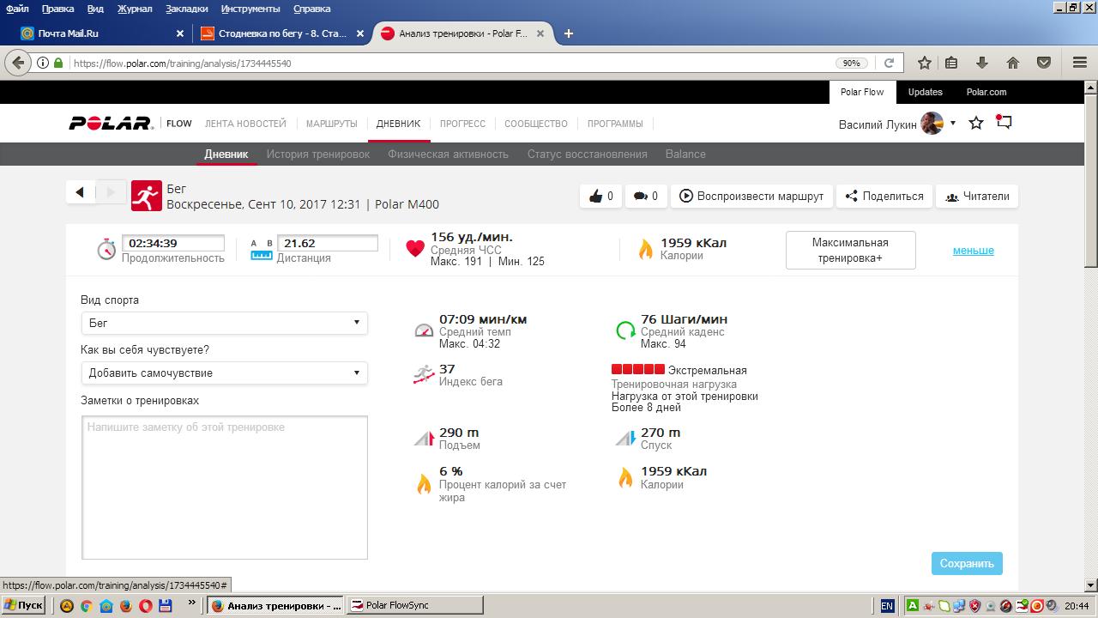Go to previous training with left arrow
Viewport: 1098px width, 618px height.
pyautogui.click(x=81, y=192)
